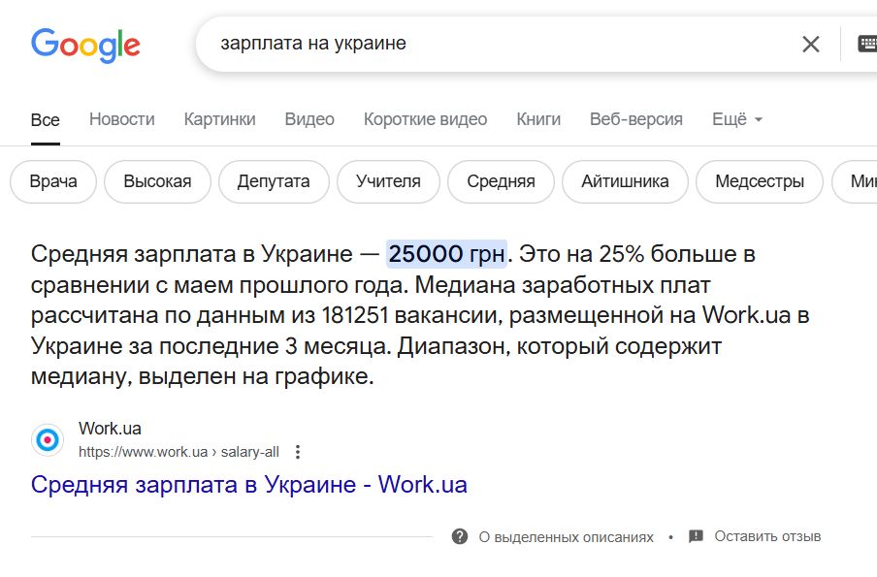Viewport: 877px width, 577px height.
Task: Open three-dot menu next to Work.ua result
Action: tap(298, 452)
